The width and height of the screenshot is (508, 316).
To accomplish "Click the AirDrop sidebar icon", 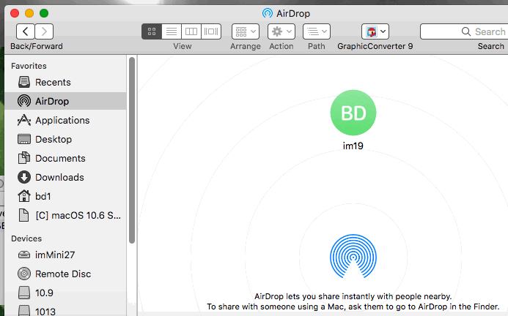I will 24,101.
